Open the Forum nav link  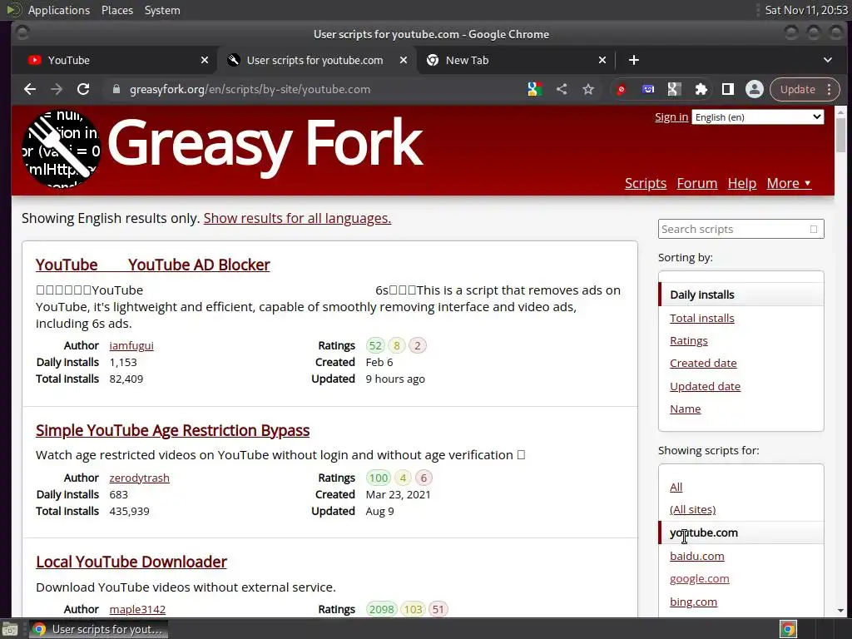pos(697,183)
